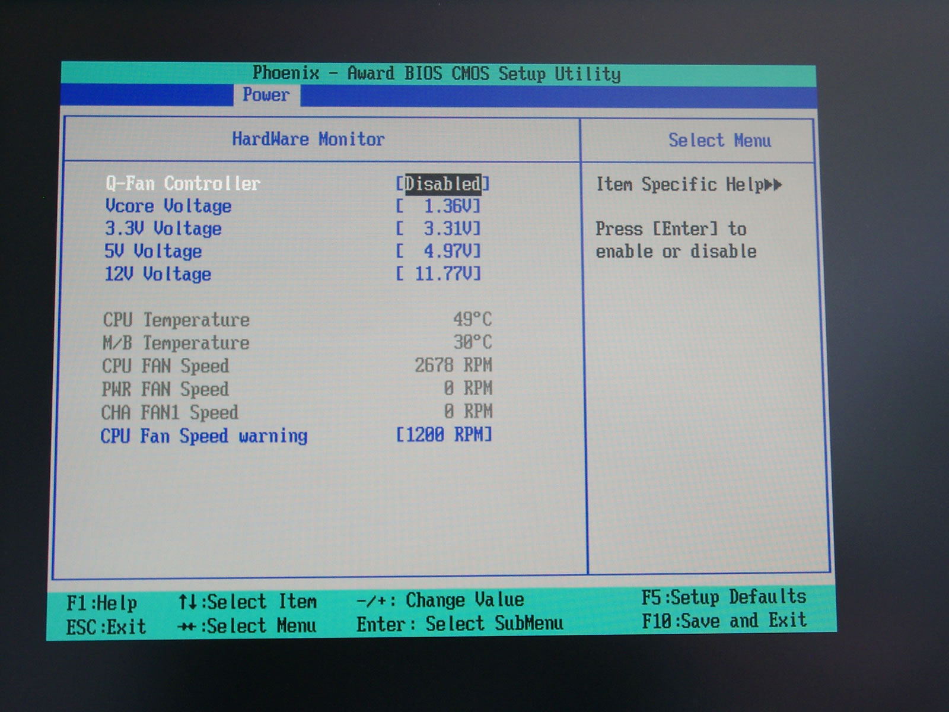Click the CHA FAN1 0 RPM reading
This screenshot has width=949, height=712.
(x=468, y=411)
